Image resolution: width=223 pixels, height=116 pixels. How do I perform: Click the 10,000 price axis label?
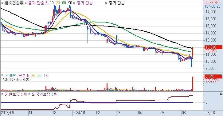point(211,61)
